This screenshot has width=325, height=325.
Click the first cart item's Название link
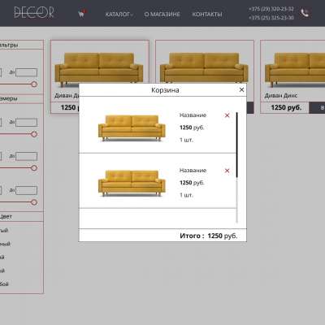[193, 115]
